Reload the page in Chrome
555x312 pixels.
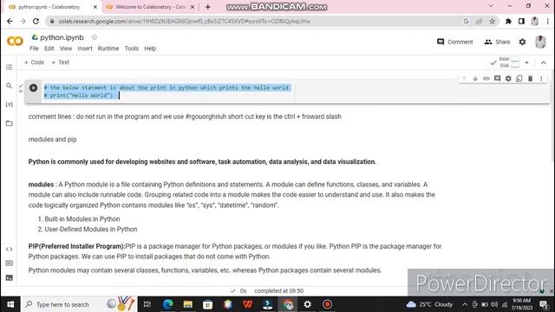coord(36,21)
